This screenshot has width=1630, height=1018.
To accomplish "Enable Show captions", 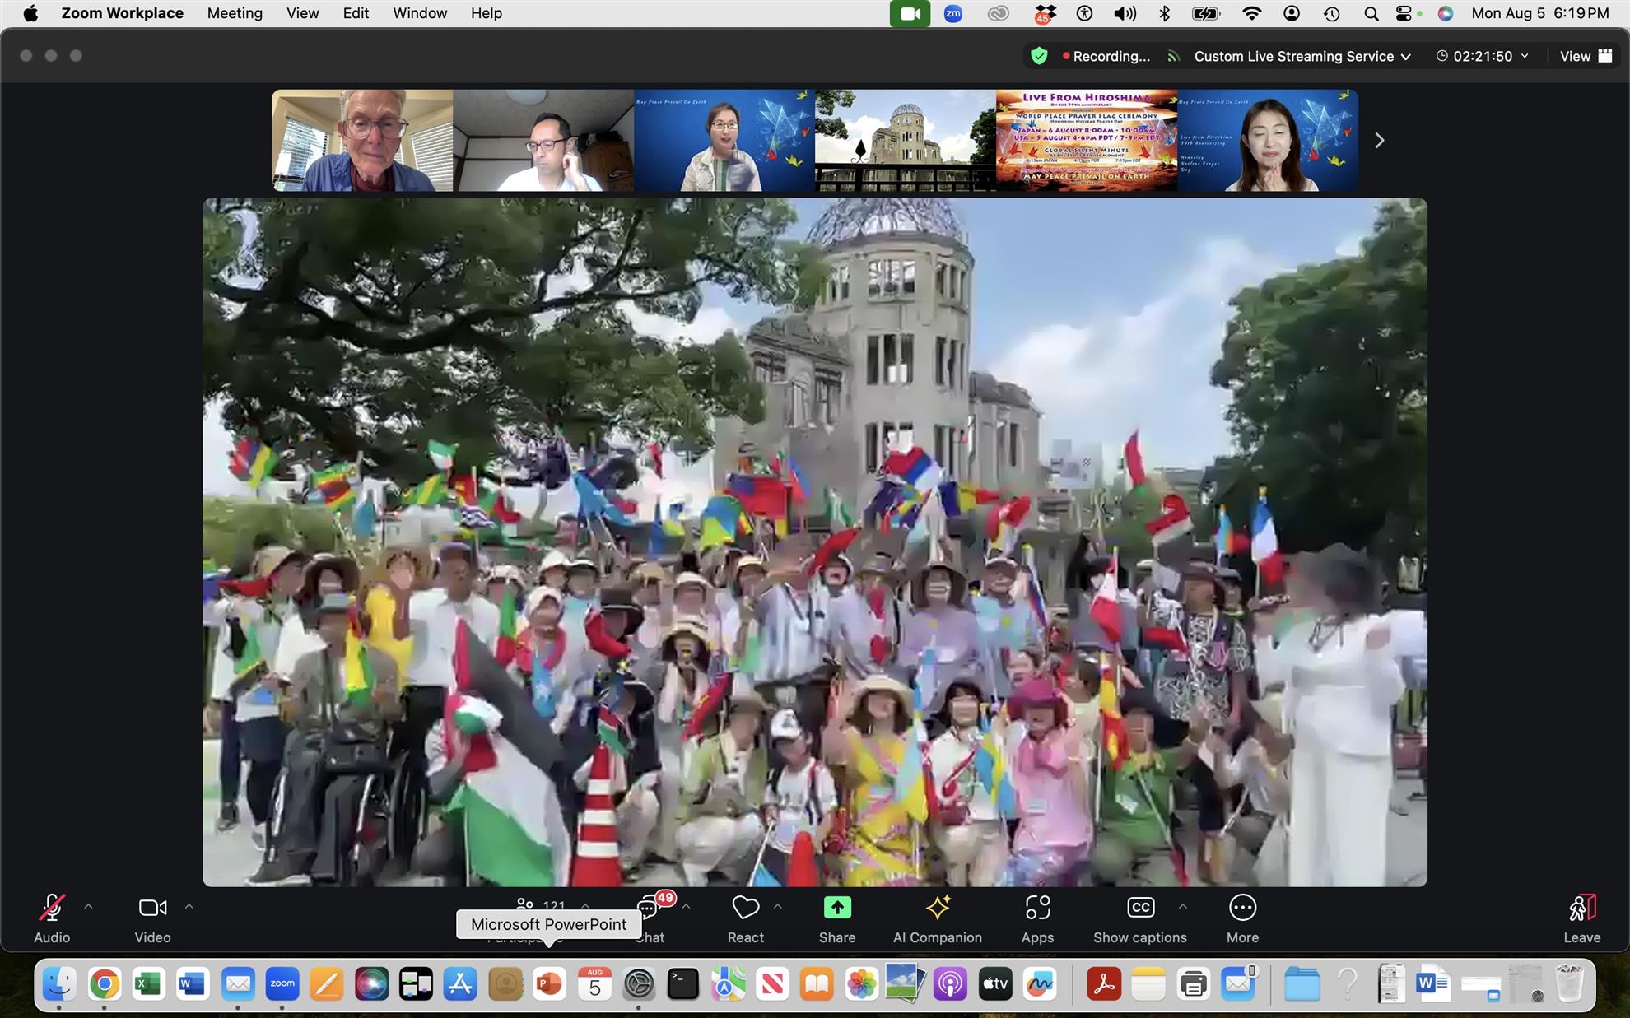I will [1140, 908].
